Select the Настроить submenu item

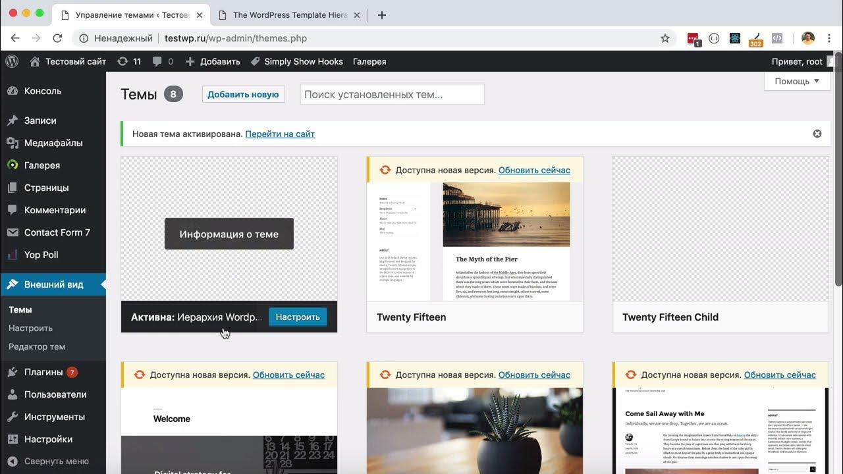pos(30,328)
